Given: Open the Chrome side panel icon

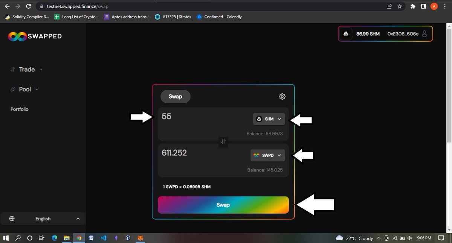Looking at the screenshot, I should (x=423, y=6).
